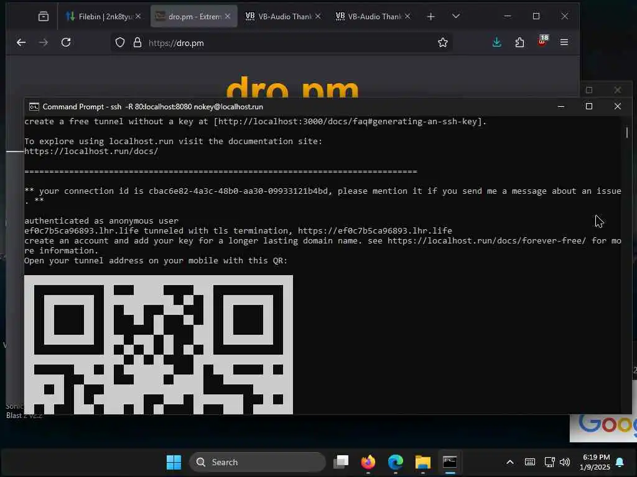The height and width of the screenshot is (477, 637).
Task: Click the forever-free docs URL text
Action: pyautogui.click(x=486, y=240)
